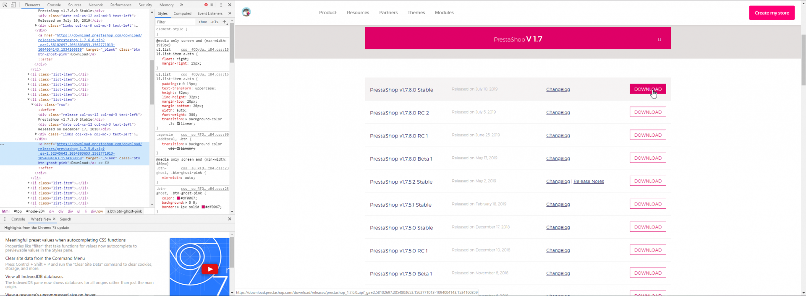Download PrestaShop v1.7.6.0 Beta 1

click(648, 158)
